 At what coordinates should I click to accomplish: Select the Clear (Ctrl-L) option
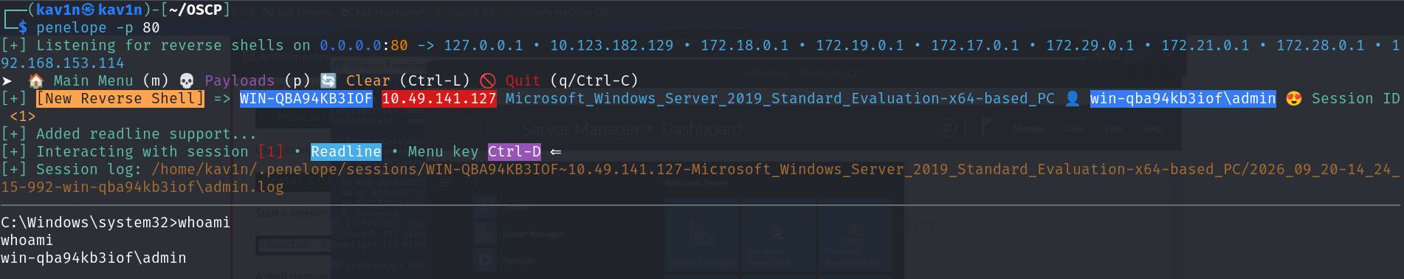408,80
